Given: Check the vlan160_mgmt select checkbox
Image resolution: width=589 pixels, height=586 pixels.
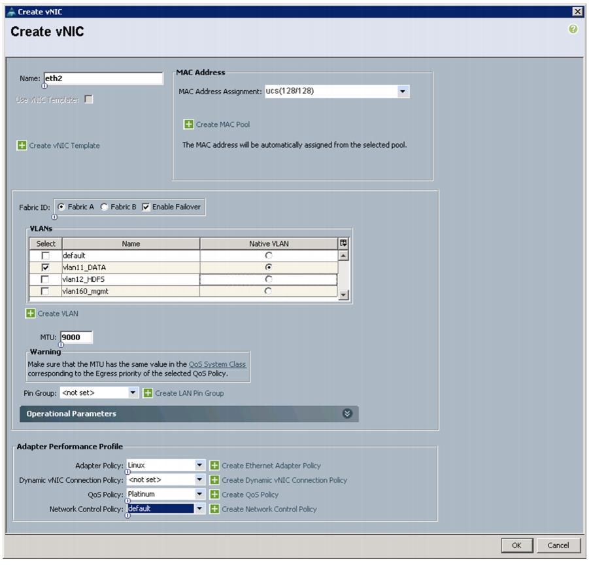Looking at the screenshot, I should click(44, 291).
